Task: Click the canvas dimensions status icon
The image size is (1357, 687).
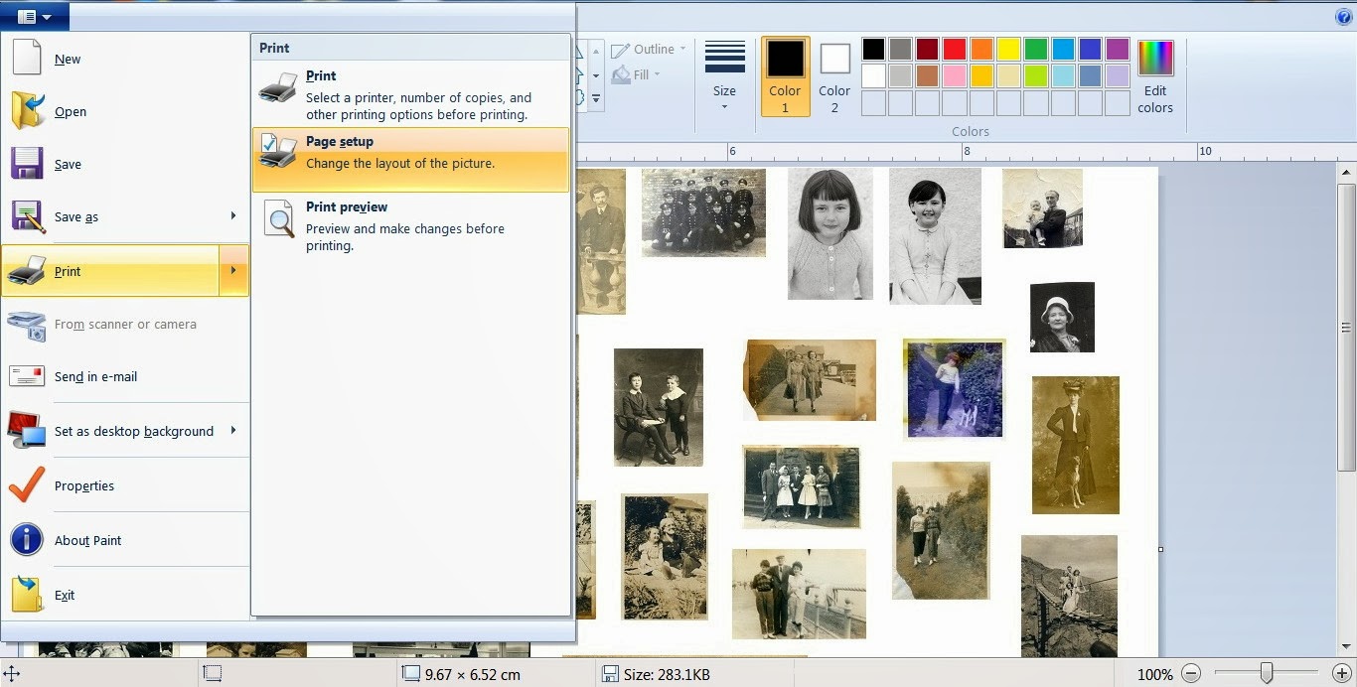Action: click(x=411, y=674)
